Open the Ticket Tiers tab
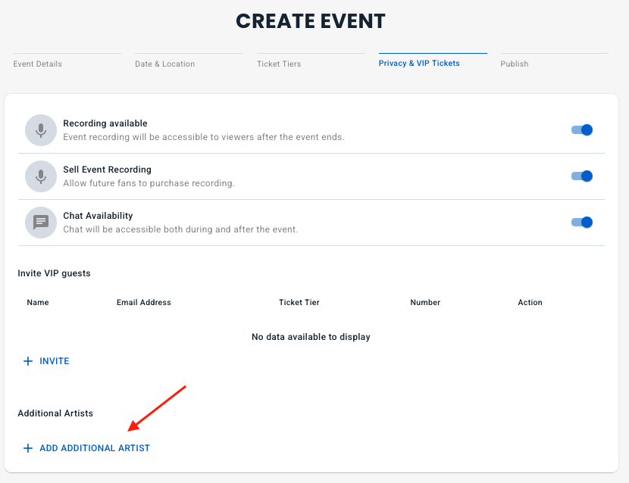This screenshot has width=629, height=483. click(279, 64)
